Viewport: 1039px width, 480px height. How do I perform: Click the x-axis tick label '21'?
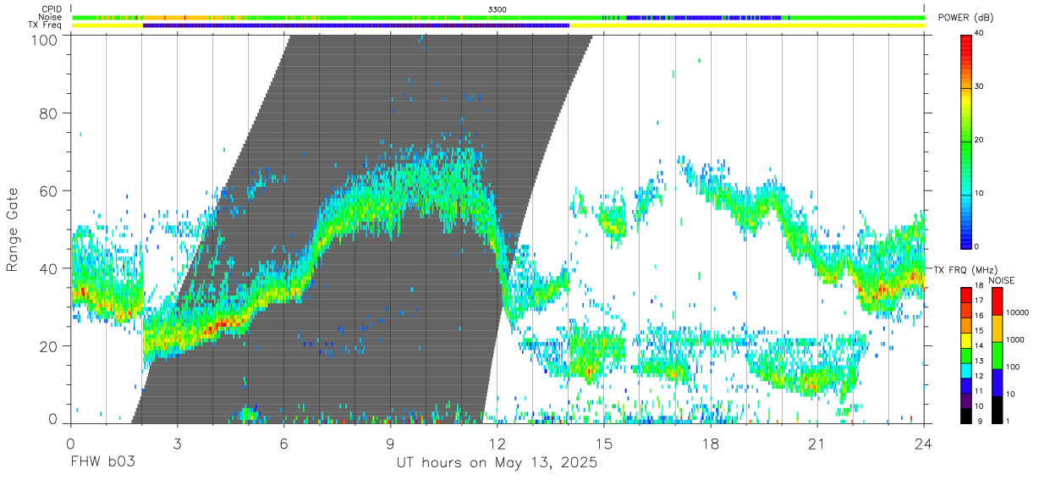coord(817,442)
